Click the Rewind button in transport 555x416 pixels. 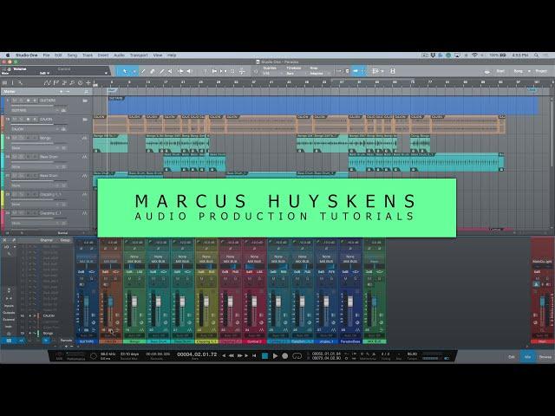232,355
